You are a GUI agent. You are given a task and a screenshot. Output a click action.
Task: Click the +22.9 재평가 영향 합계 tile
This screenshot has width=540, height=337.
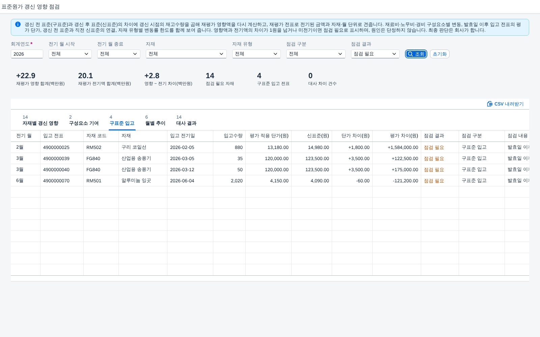point(40,79)
